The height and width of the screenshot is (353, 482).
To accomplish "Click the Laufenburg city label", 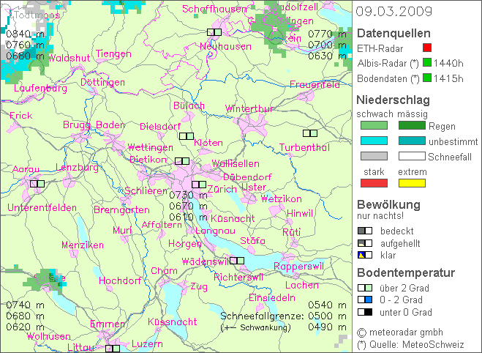I will click(x=40, y=89).
